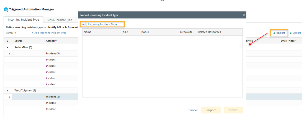302x116 pixels.
Task: Click the Export icon in the toolbar
Action: pos(290,33)
